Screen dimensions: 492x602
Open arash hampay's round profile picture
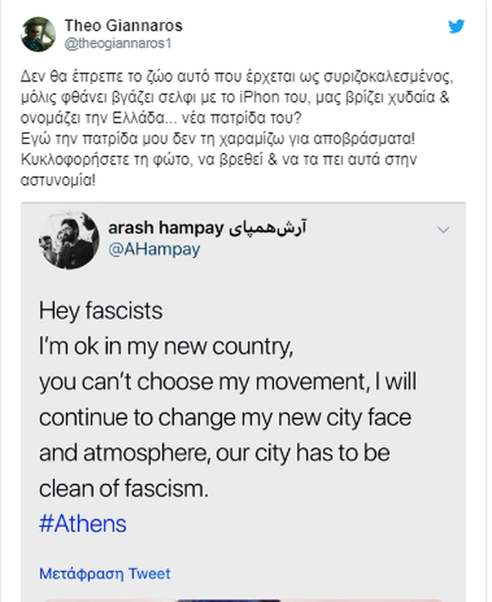tap(69, 240)
